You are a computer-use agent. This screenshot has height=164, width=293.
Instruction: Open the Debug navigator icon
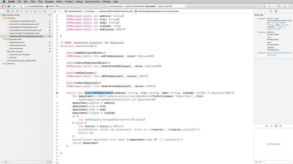35,11
